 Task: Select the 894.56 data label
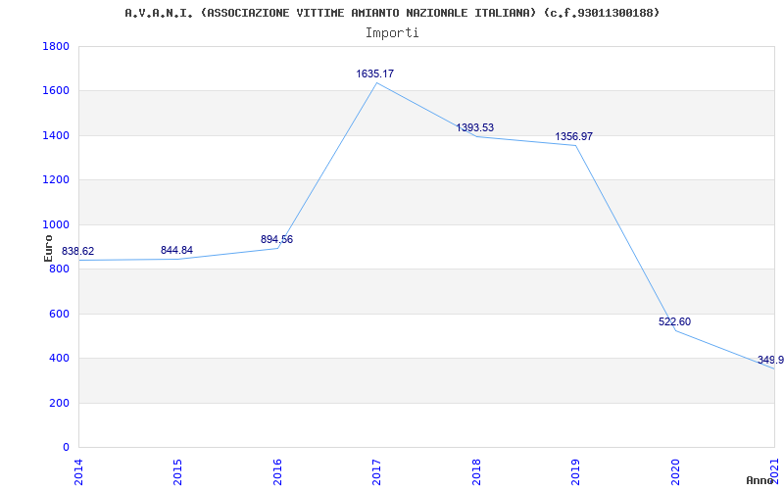point(276,239)
